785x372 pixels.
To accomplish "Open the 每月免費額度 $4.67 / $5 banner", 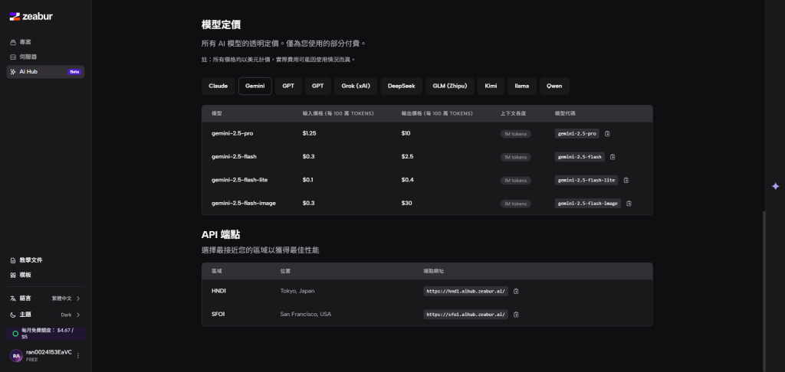I will [x=45, y=334].
